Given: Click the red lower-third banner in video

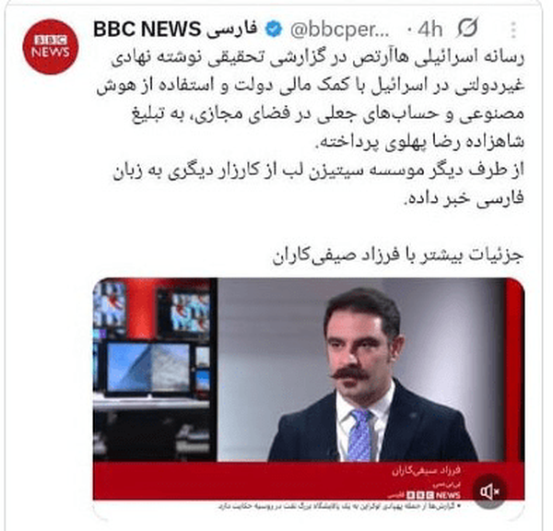Looking at the screenshot, I should [x=309, y=481].
